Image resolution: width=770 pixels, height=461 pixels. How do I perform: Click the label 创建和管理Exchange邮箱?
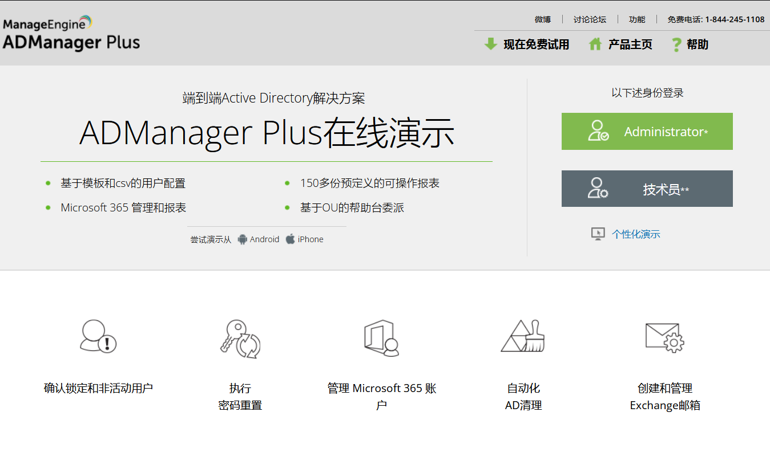click(665, 397)
